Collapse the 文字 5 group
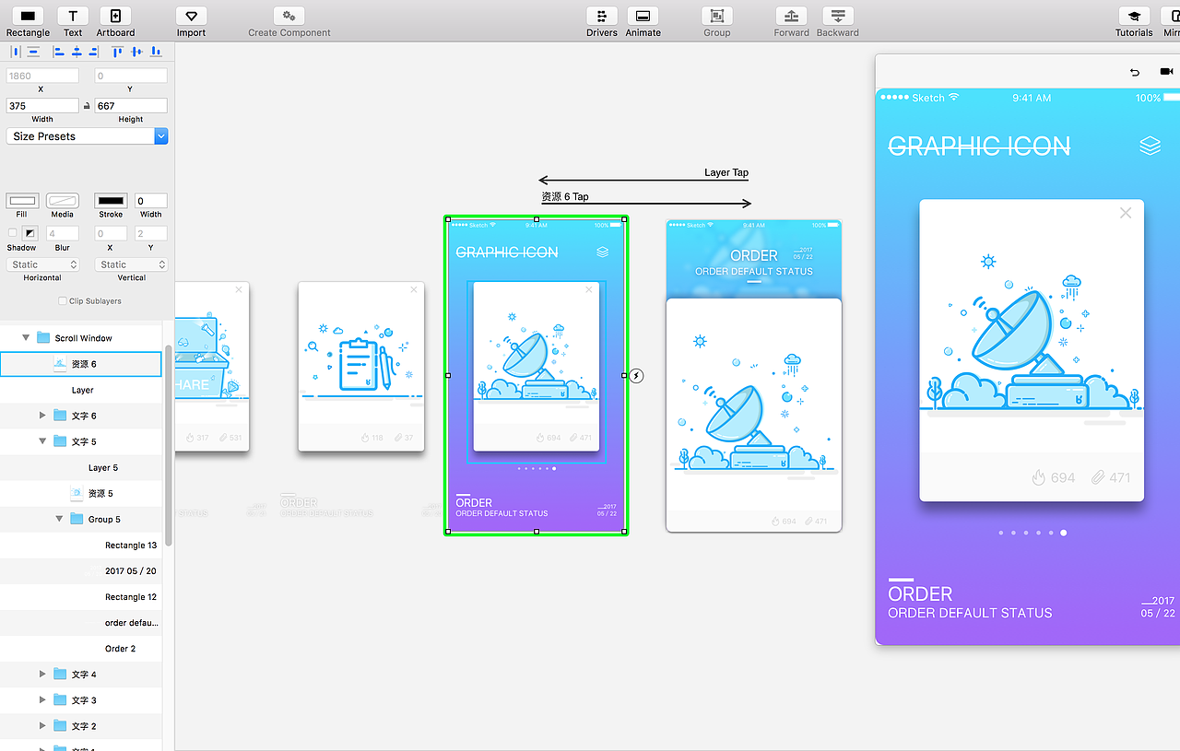This screenshot has height=751, width=1180. (42, 441)
